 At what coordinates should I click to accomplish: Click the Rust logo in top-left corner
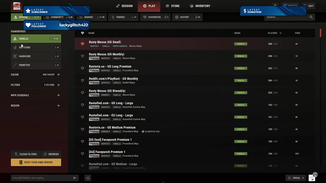pos(17,6)
